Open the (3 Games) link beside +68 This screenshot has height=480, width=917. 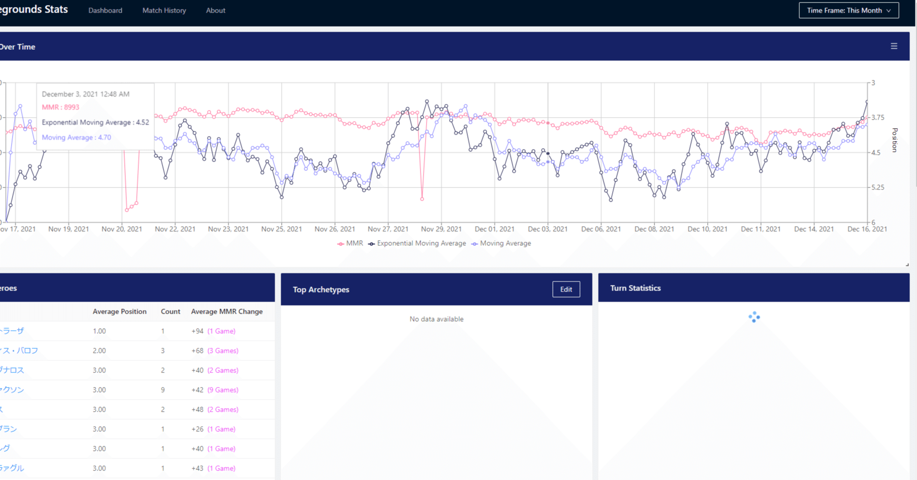(223, 351)
